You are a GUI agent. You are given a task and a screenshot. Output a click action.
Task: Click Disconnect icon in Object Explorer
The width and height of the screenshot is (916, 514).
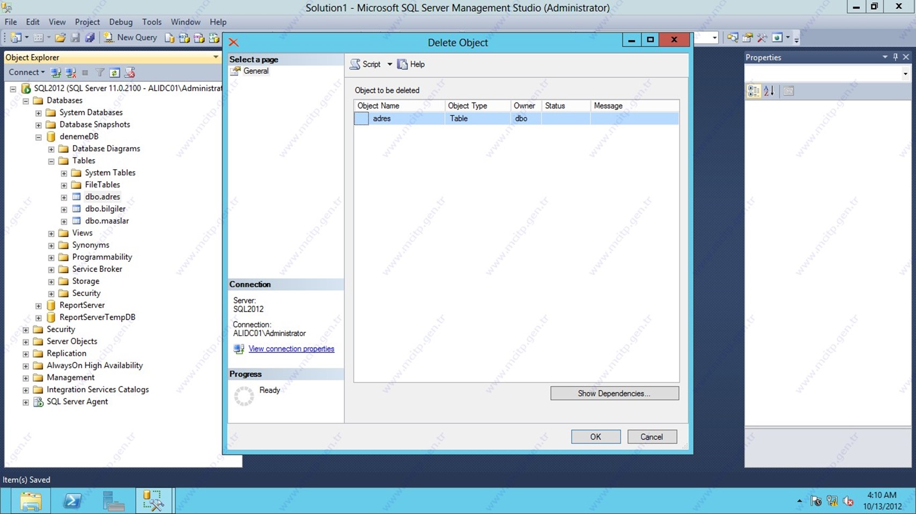coord(70,72)
